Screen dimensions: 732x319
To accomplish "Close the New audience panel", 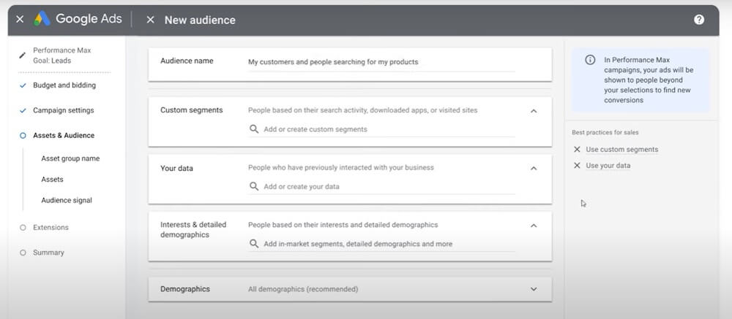I will coord(150,20).
